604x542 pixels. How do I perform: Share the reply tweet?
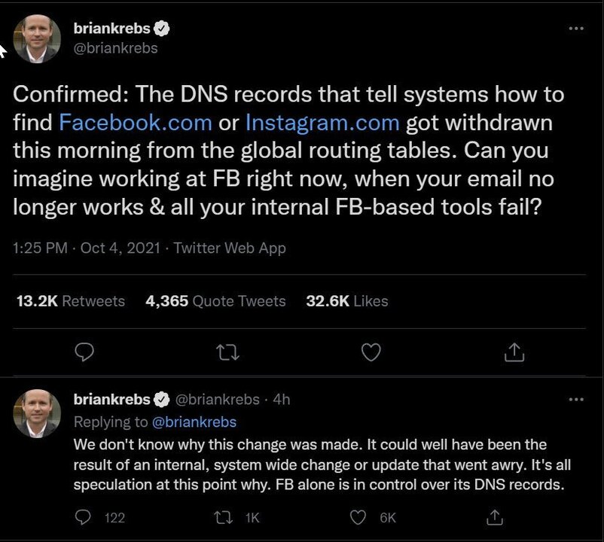495,517
